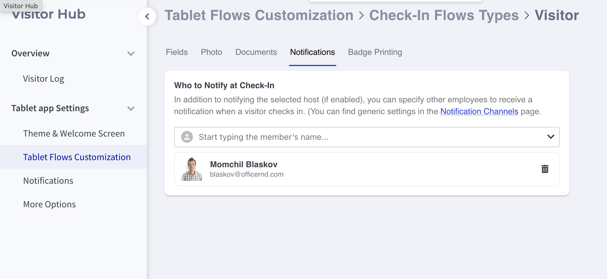Click the Check-In Flows Types breadcrumb
This screenshot has height=279, width=607.
[x=444, y=15]
